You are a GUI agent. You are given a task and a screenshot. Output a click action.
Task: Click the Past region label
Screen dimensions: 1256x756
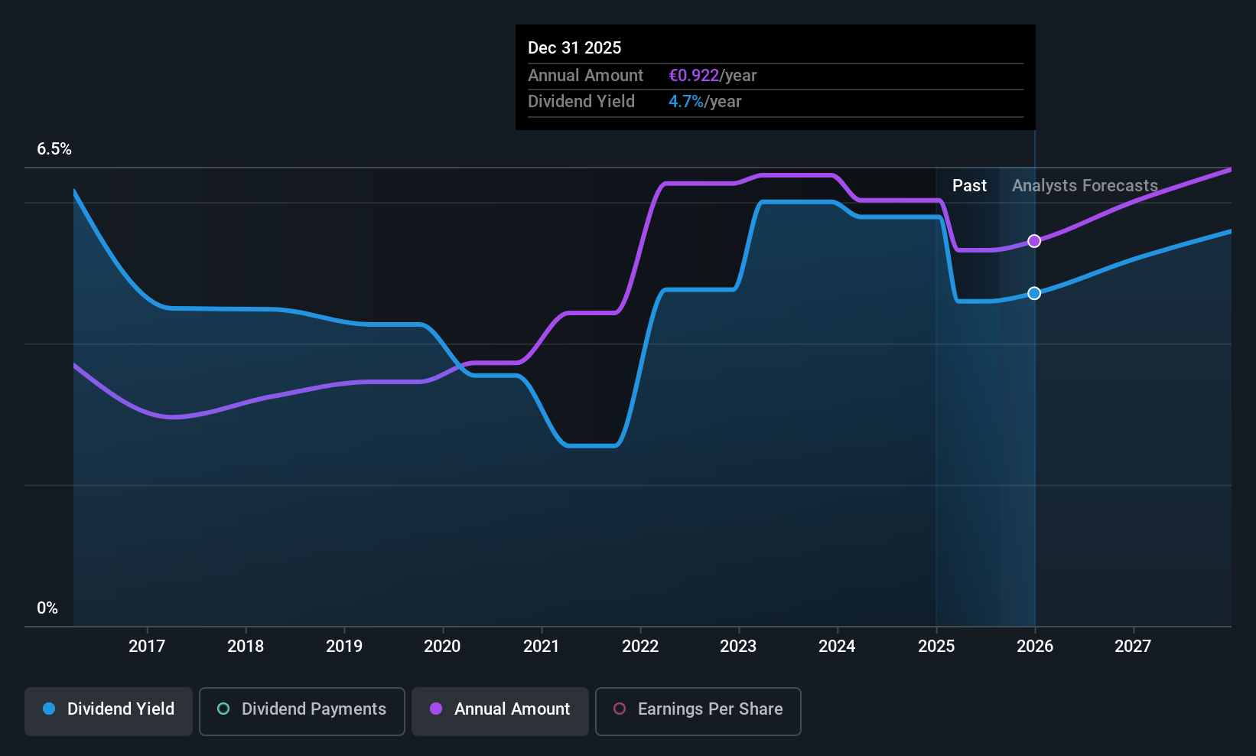click(969, 186)
